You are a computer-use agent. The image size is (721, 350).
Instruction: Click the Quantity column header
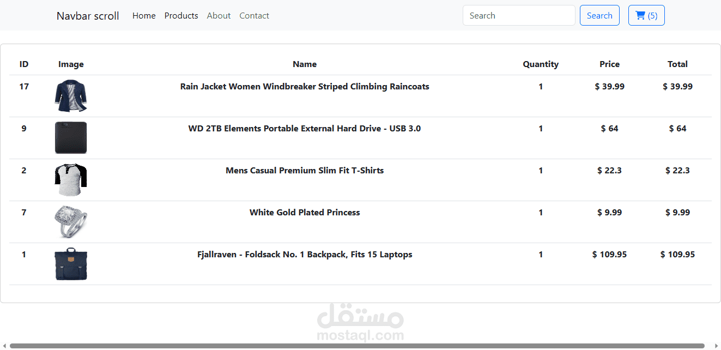click(x=541, y=64)
